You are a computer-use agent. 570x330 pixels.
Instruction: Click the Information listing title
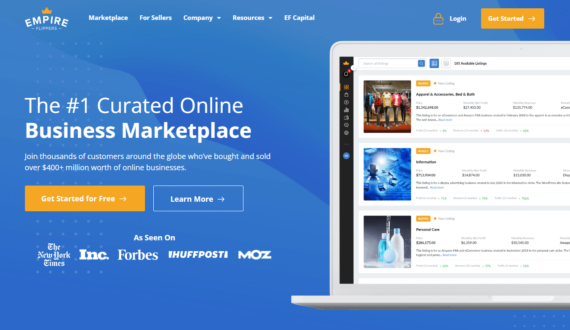click(x=426, y=162)
